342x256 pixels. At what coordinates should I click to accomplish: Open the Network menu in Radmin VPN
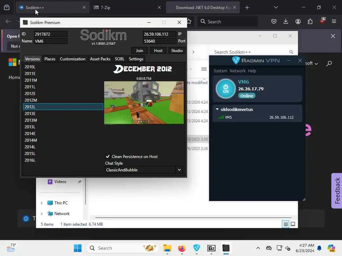click(237, 71)
